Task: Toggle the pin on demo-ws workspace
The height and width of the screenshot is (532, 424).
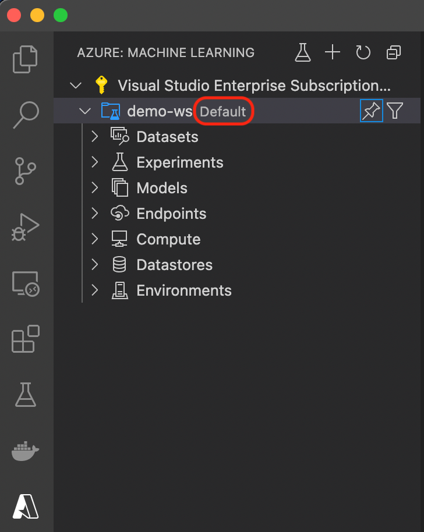Action: click(x=372, y=111)
